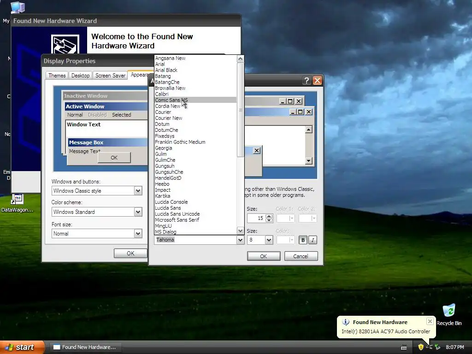This screenshot has width=472, height=354.
Task: Click the font list scrollbar thumb
Action: [x=240, y=110]
